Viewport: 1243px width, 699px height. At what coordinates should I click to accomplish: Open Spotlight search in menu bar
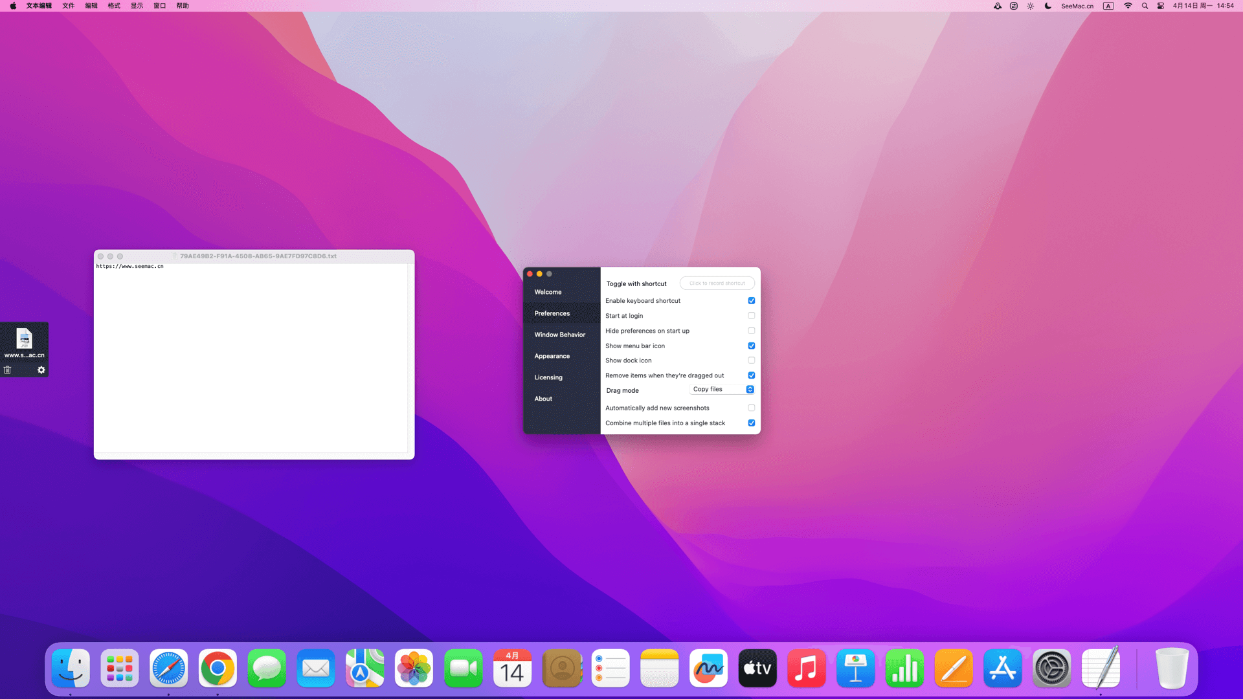coord(1145,6)
